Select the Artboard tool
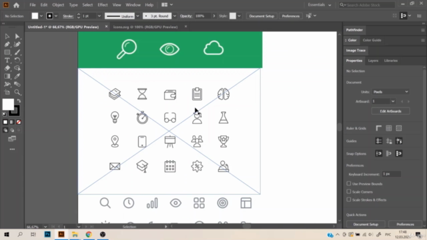Screen dimensions: 427x240 click(x=7, y=92)
